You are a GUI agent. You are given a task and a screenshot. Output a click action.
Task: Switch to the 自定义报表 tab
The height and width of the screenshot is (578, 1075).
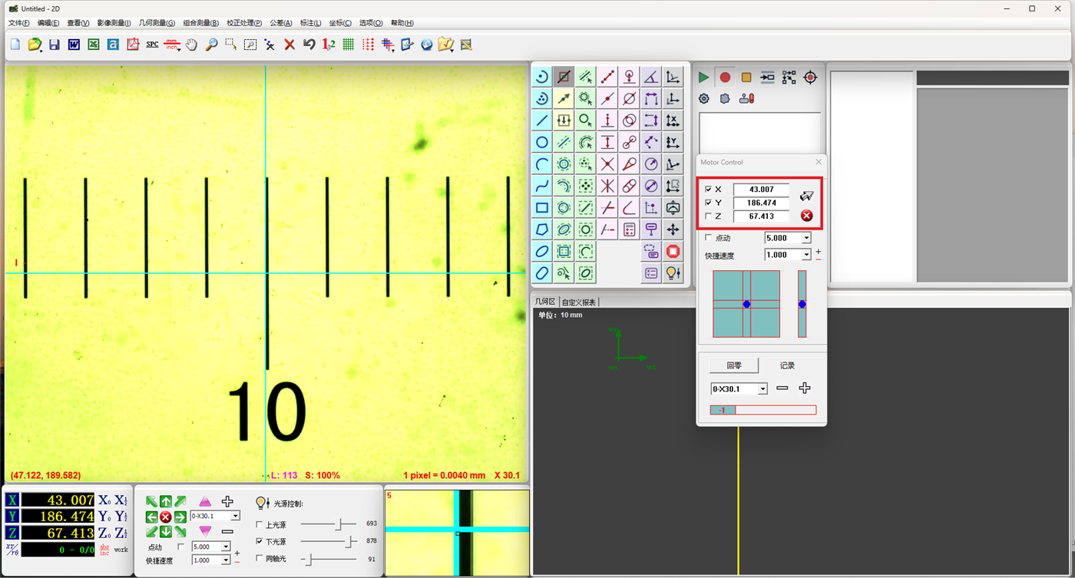(x=579, y=302)
